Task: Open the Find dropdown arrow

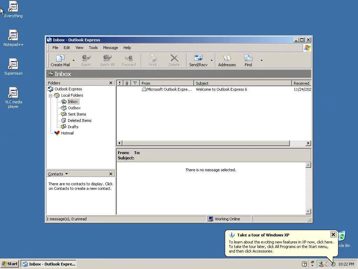Action: pyautogui.click(x=262, y=60)
